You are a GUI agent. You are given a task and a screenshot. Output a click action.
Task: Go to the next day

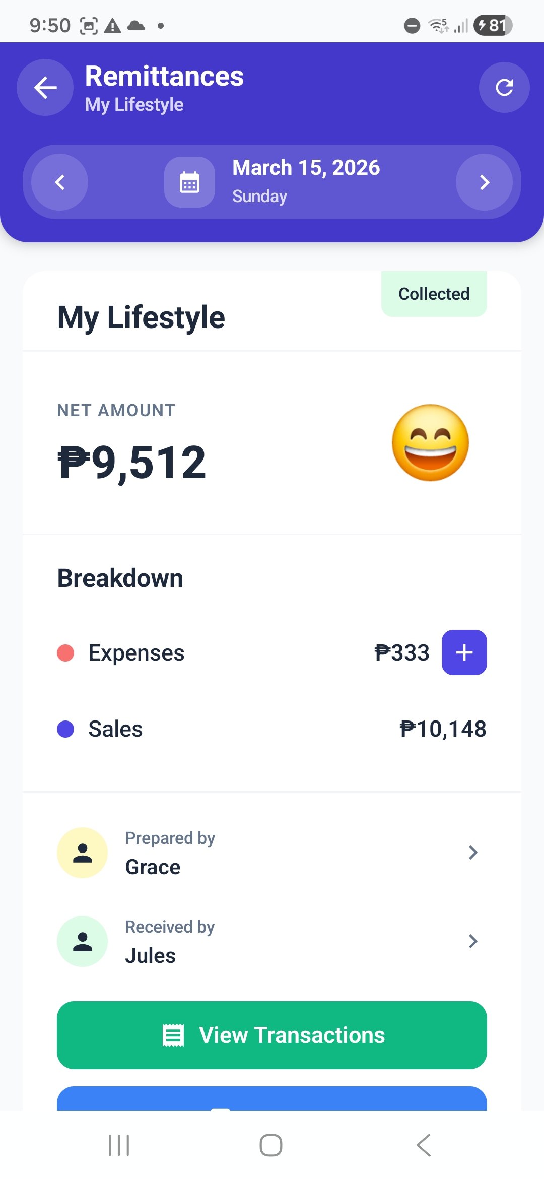[484, 182]
